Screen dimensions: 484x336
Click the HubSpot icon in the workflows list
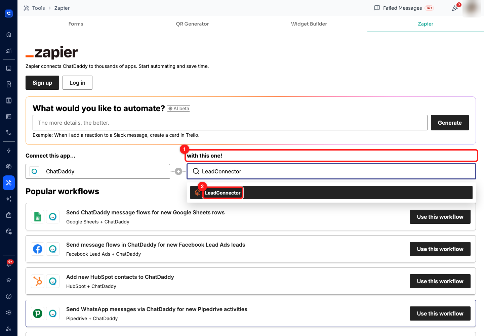(38, 281)
